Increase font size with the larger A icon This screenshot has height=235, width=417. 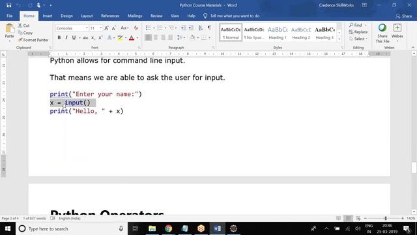coord(106,28)
